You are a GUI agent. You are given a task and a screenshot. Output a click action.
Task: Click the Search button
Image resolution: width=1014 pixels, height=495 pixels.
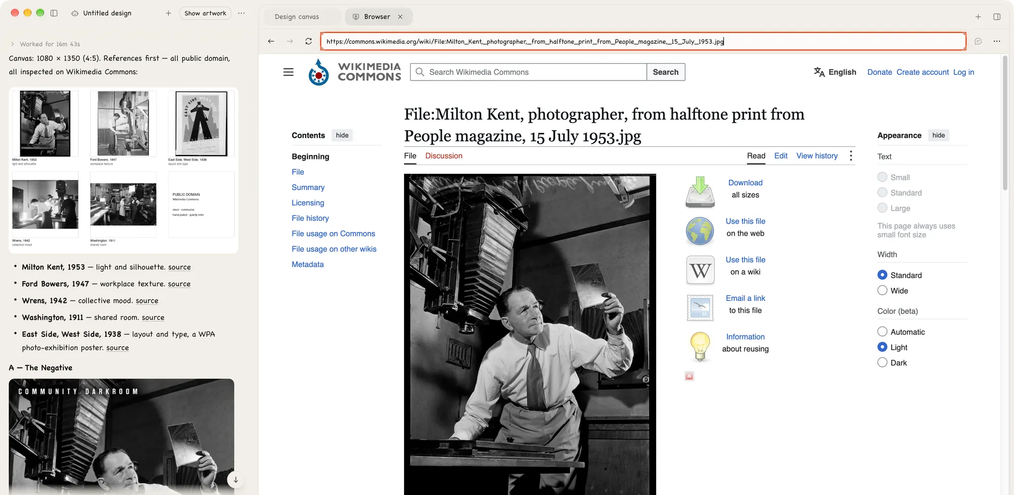(666, 72)
